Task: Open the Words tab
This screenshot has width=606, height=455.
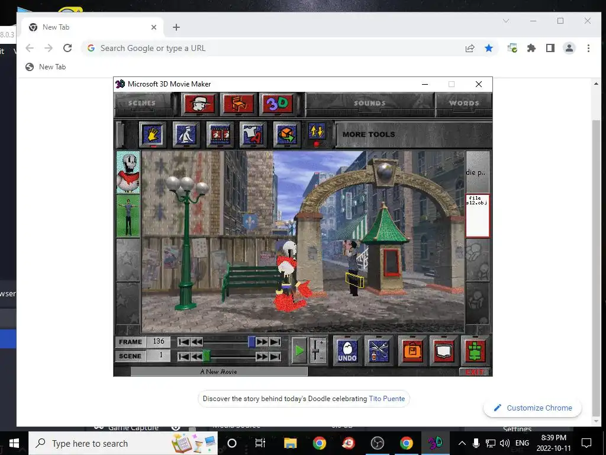Action: point(464,103)
